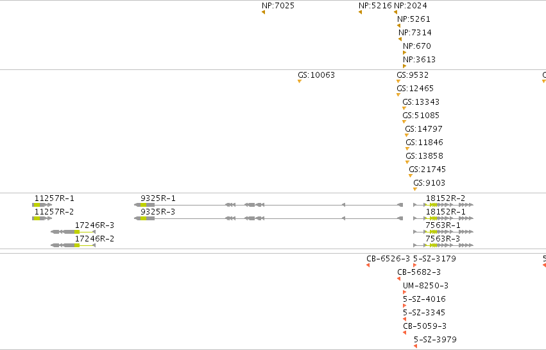
Task: Select GS:12465 feature label
Action: point(415,89)
